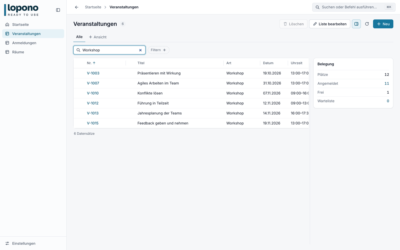Select the title "Konflikte lösen"
Screen dimensions: 400x250
[x=150, y=93]
